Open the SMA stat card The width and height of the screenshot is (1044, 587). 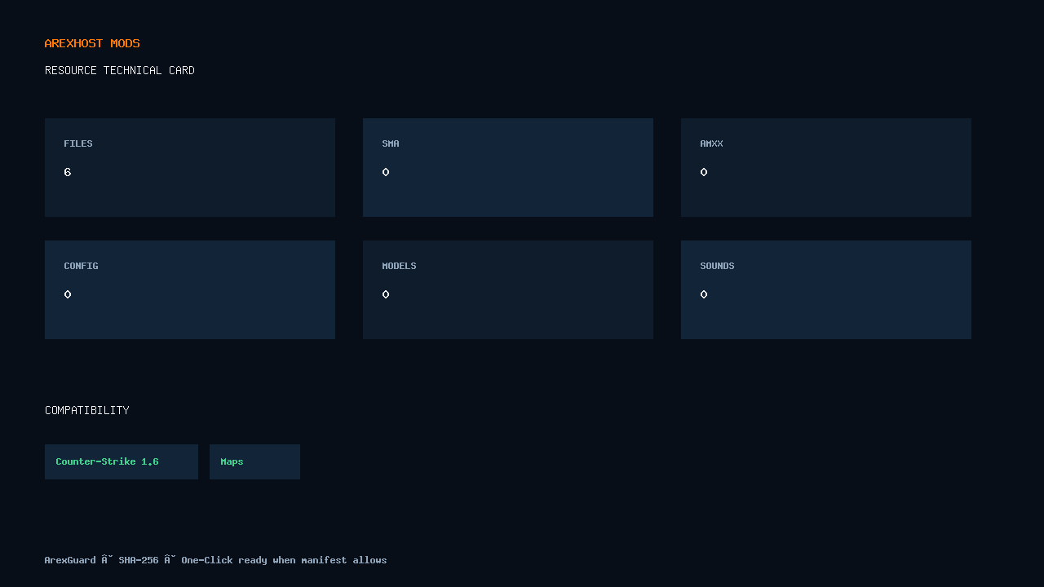508,167
